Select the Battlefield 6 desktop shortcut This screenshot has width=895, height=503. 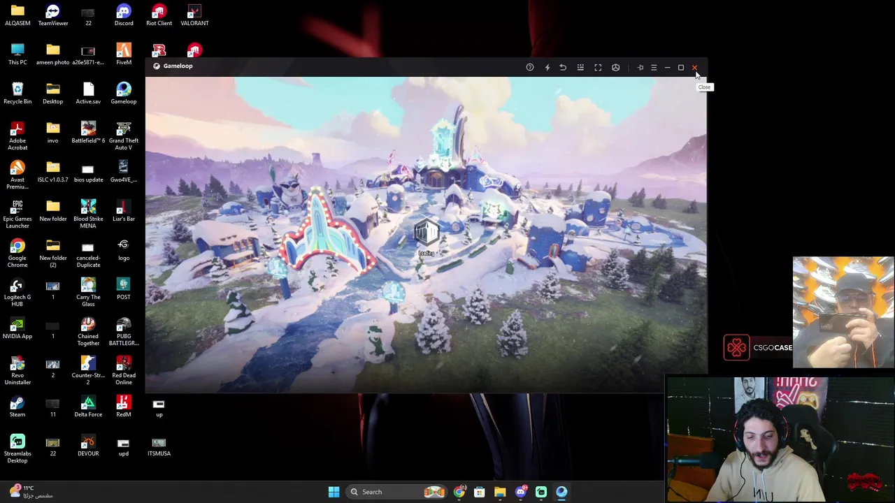coord(88,133)
